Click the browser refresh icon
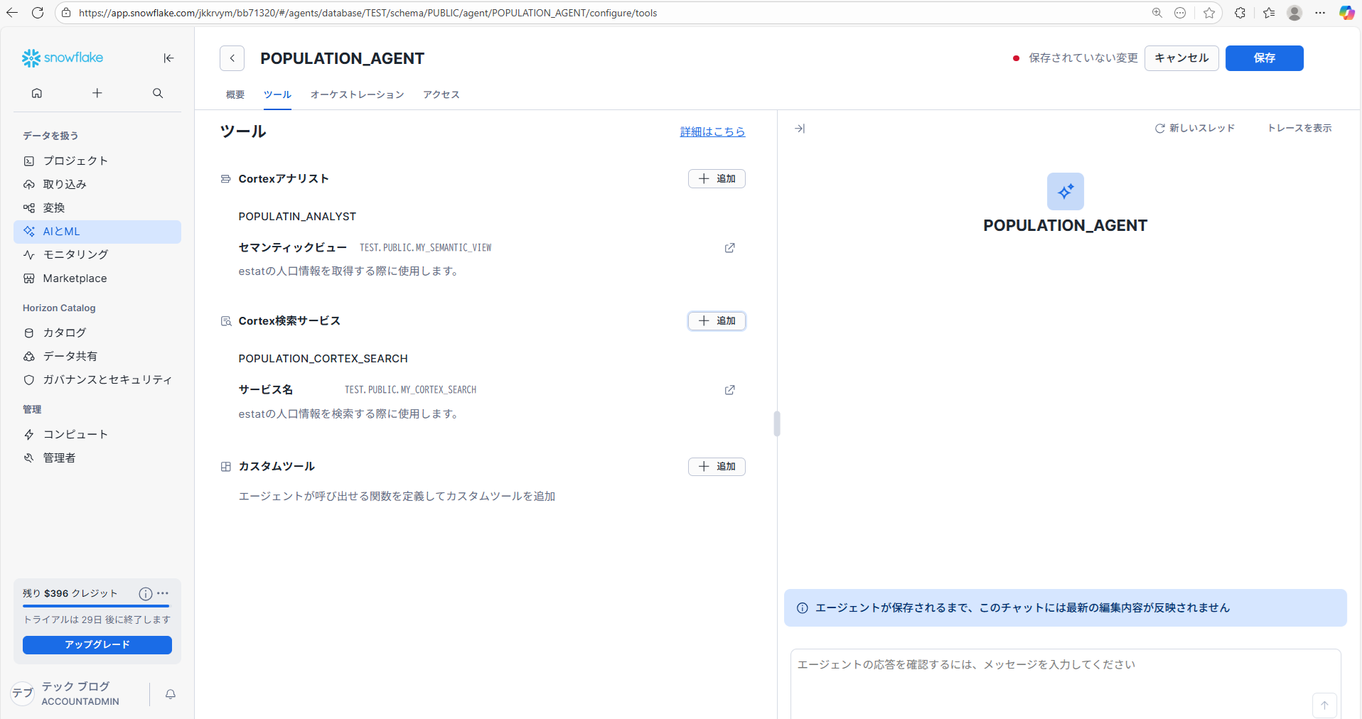This screenshot has height=719, width=1362. 38,13
